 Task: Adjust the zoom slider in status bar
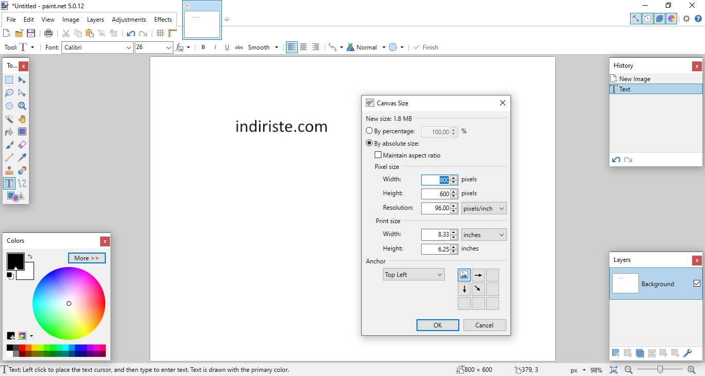point(660,370)
